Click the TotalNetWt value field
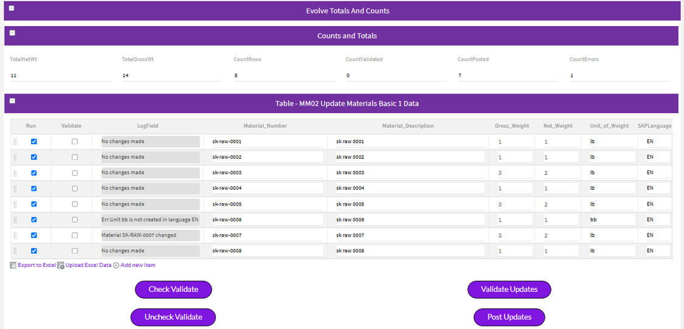 [60, 76]
